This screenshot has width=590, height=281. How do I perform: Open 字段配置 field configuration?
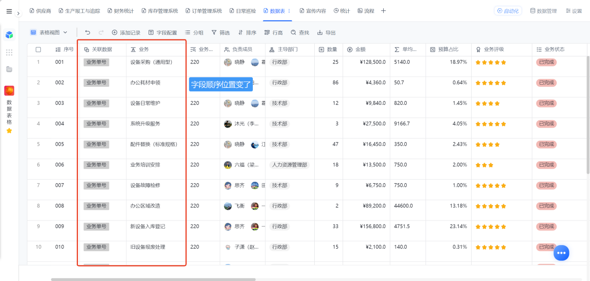[163, 32]
